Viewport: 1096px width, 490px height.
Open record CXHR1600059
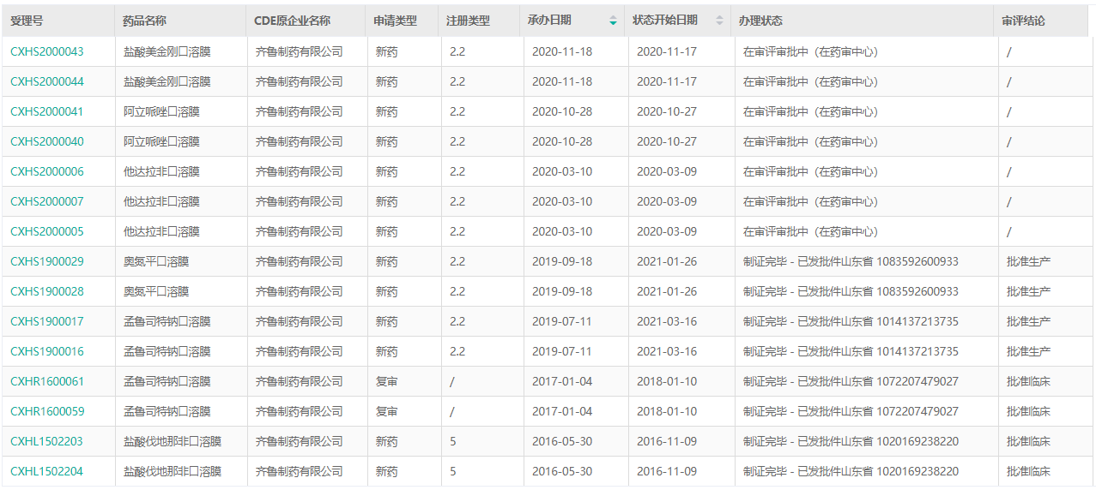pyautogui.click(x=47, y=411)
